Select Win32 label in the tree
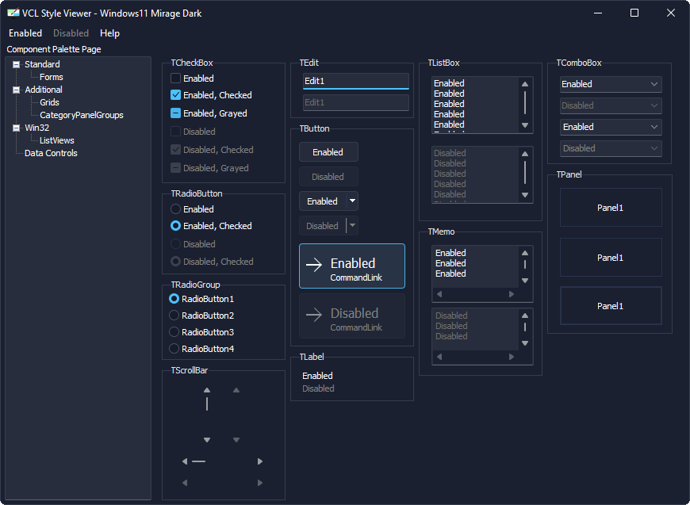Viewport: 690px width, 505px height. coord(37,128)
